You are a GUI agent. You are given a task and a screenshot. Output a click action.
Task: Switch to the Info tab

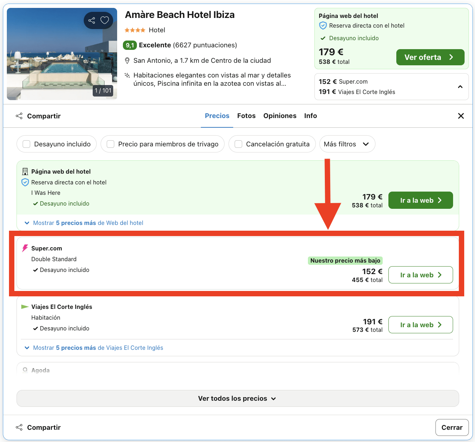point(310,116)
